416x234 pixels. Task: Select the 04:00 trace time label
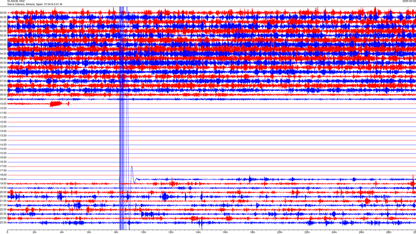pos(3,49)
